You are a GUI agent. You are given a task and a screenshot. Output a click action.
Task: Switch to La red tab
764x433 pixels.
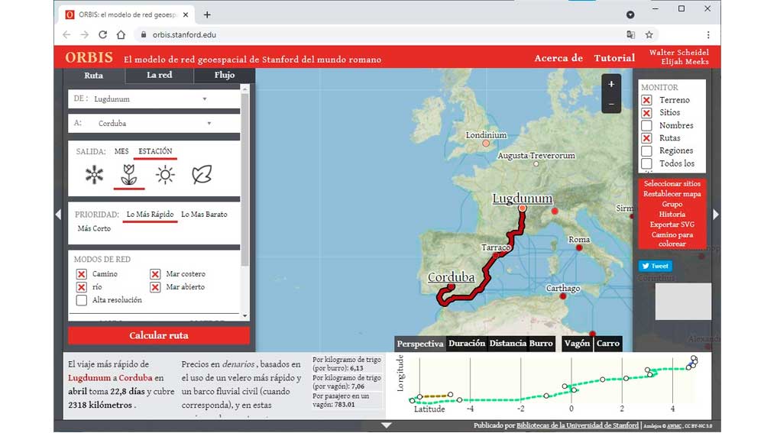pyautogui.click(x=159, y=75)
